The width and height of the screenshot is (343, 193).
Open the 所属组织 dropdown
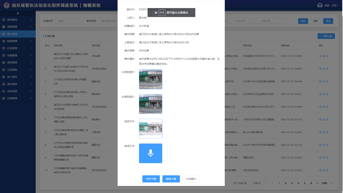click(x=70, y=21)
